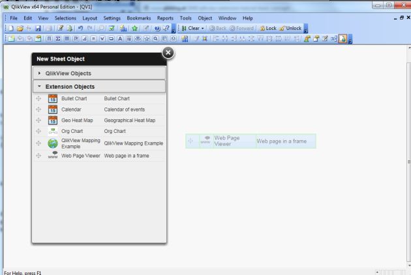This screenshot has height=275, width=411.
Task: Create a Chart object icon
Action: 84,38
